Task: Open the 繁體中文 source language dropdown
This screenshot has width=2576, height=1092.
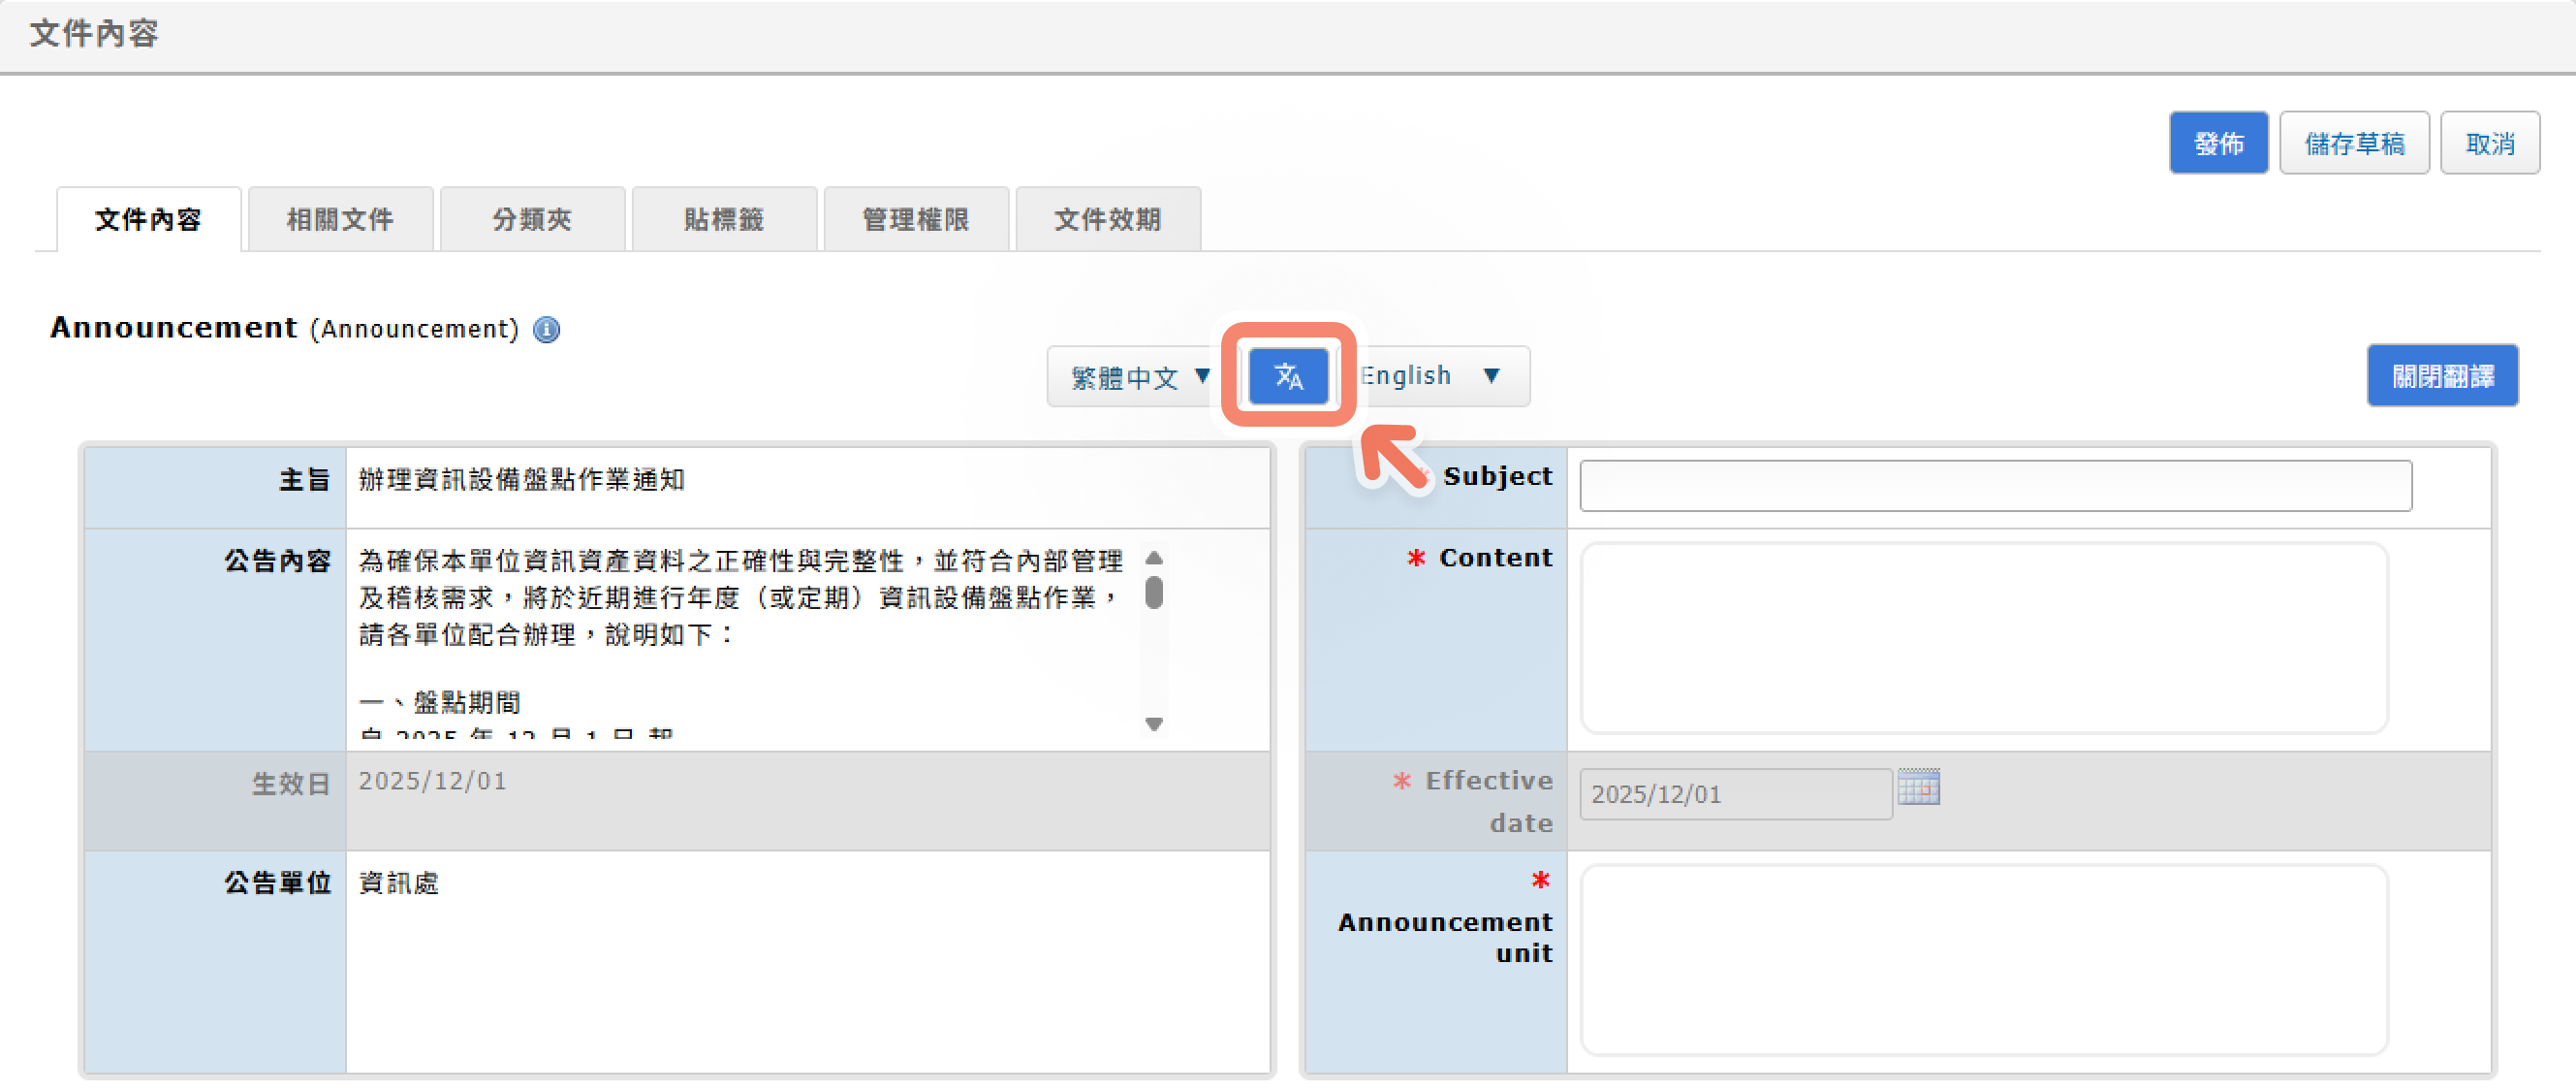Action: tap(1140, 376)
